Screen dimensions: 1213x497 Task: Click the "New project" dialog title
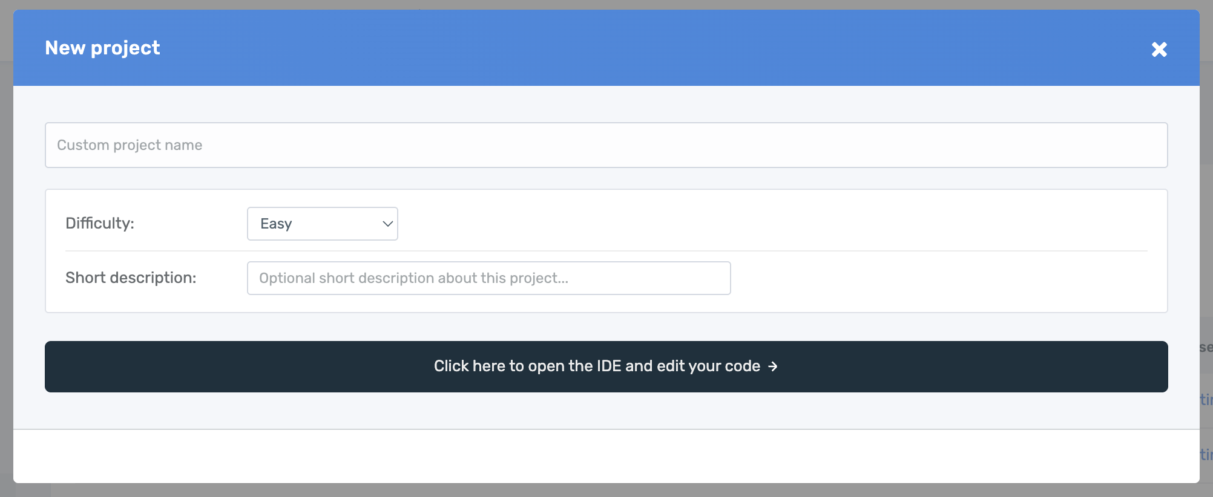[102, 48]
